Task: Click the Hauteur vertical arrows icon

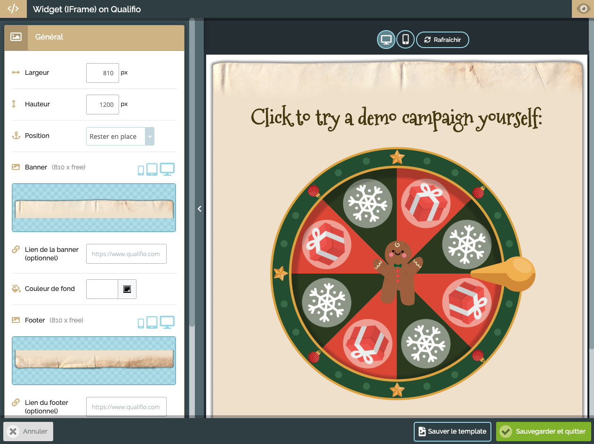Action: click(x=14, y=104)
